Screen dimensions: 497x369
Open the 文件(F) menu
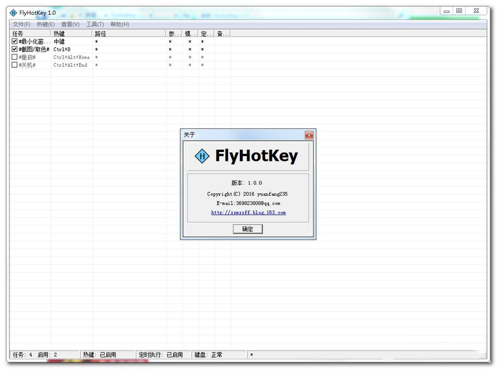point(21,24)
